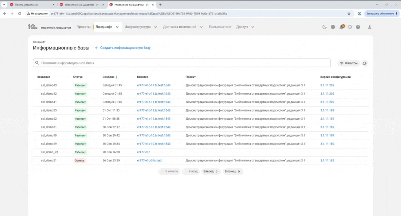The height and width of the screenshot is (216, 401).
Task: Close the Панель управления tab
Action: click(x=53, y=5)
